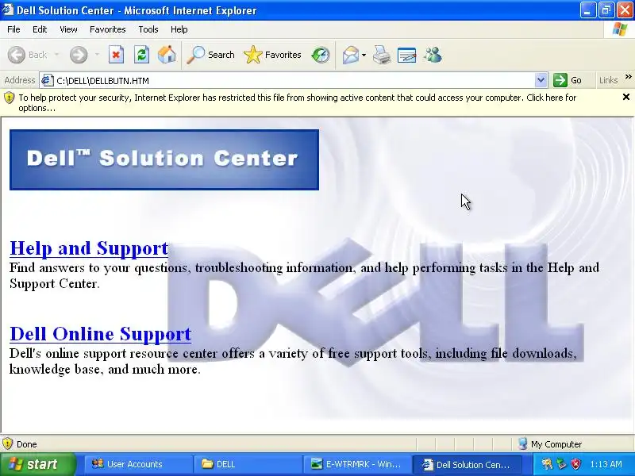
Task: Open the Back history dropdown arrow
Action: pos(56,55)
